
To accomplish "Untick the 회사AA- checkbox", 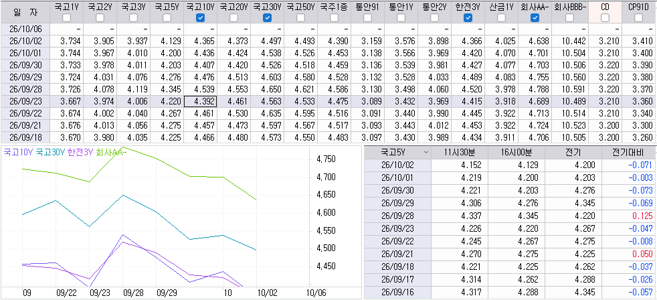I will tap(535, 17).
